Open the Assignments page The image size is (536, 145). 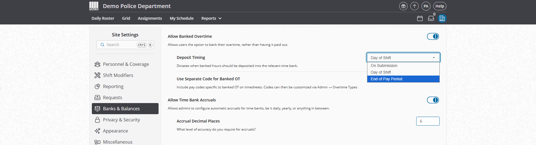point(150,18)
